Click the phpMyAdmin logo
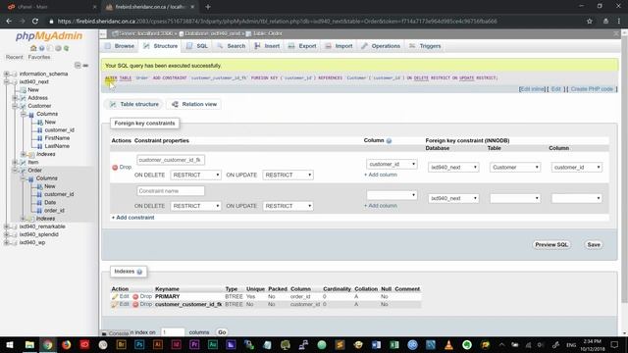 (49, 36)
